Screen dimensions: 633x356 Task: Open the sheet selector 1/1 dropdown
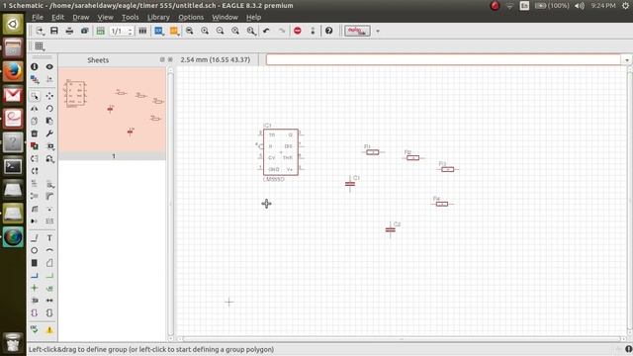(x=121, y=31)
